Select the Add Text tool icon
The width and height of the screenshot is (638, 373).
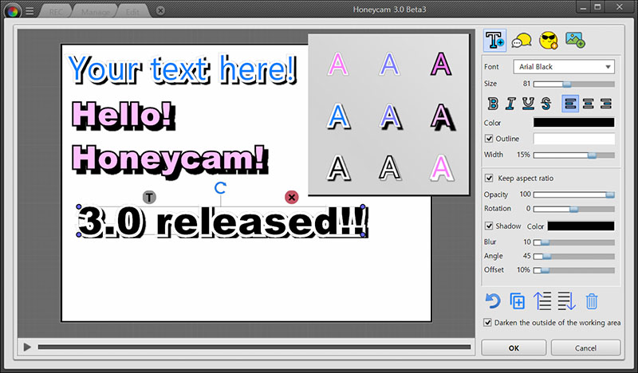[x=494, y=41]
